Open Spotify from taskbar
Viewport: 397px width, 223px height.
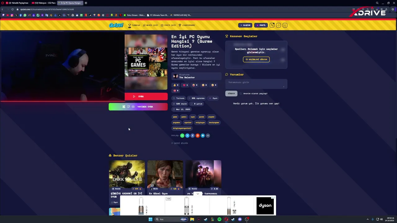pos(219,219)
